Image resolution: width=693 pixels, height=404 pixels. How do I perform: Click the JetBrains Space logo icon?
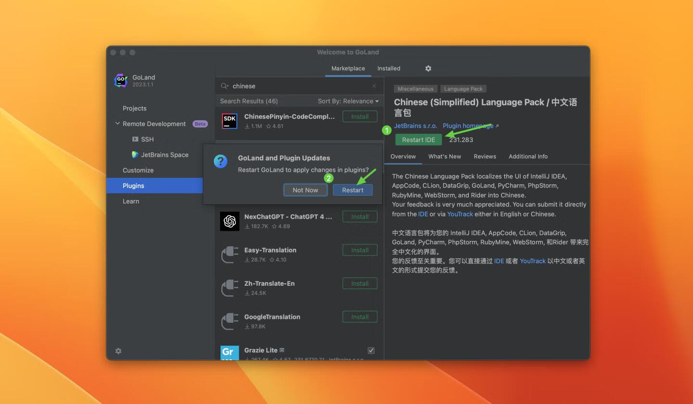pyautogui.click(x=135, y=155)
